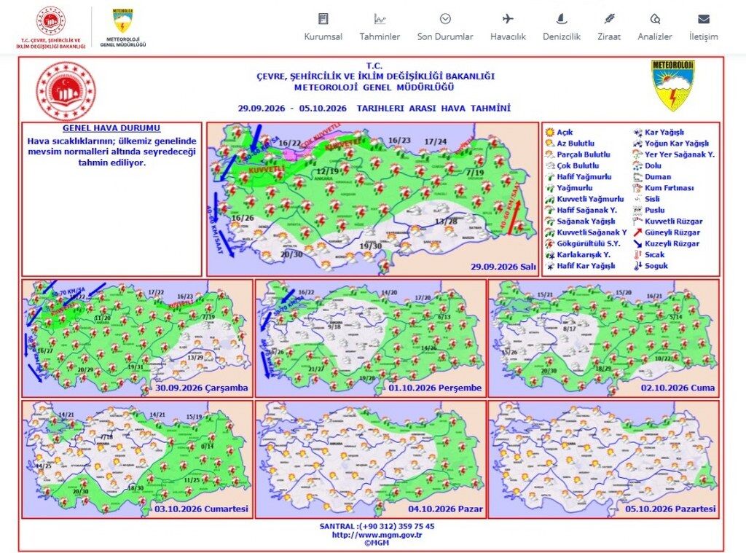Open the 01.10.2026 Perşembe forecast map

(x=371, y=338)
